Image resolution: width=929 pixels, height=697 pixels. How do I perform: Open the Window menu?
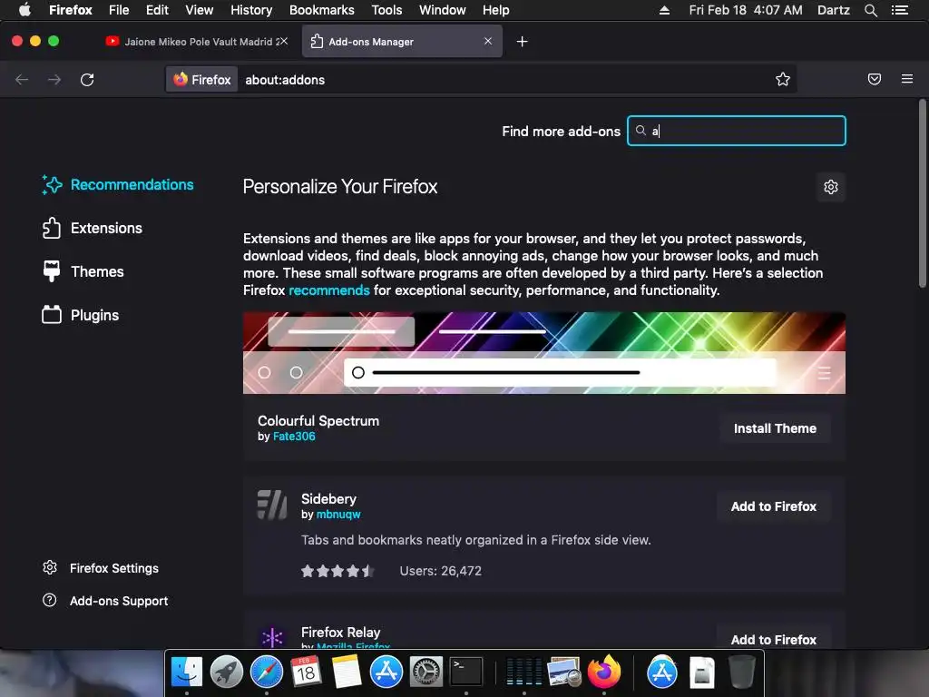(442, 10)
